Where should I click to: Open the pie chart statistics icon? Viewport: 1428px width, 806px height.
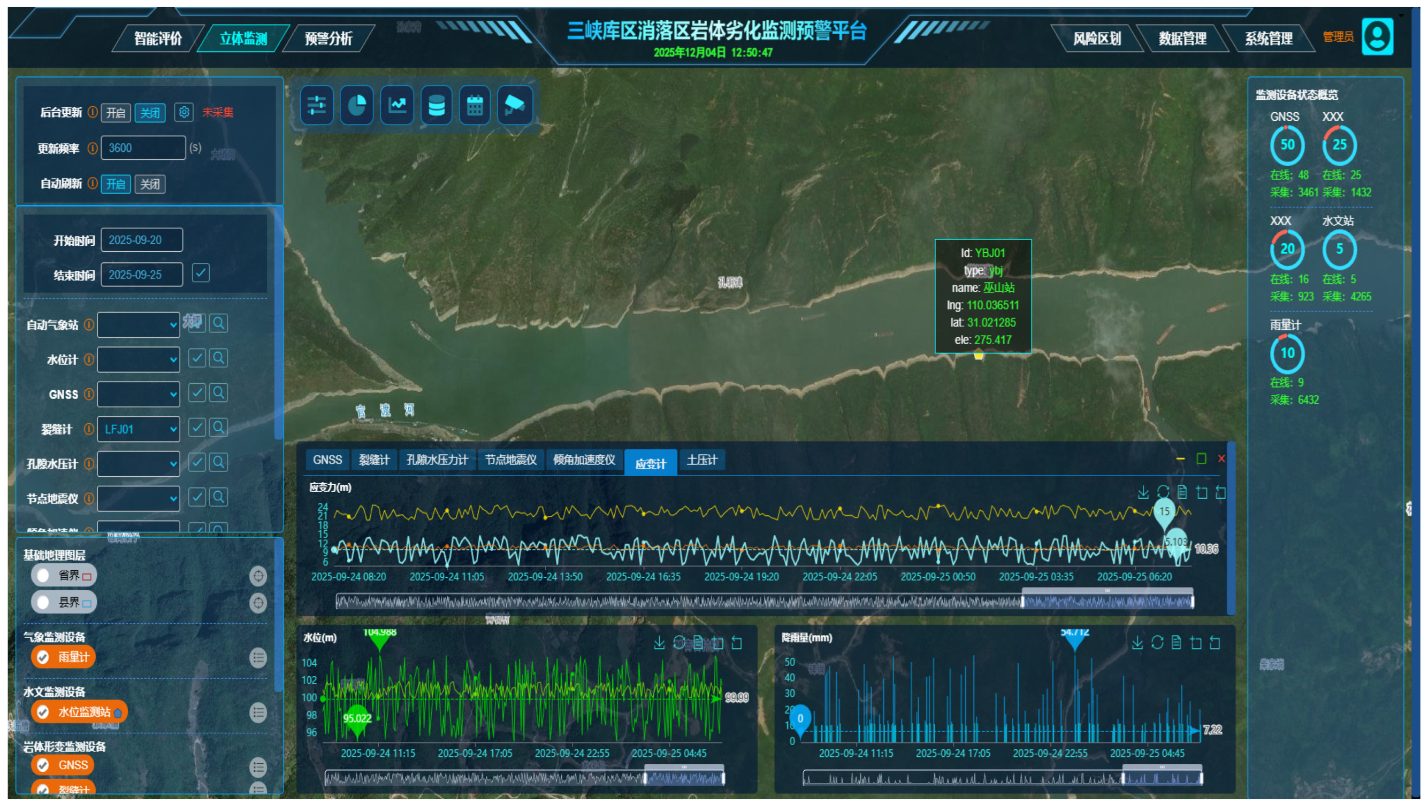coord(356,105)
